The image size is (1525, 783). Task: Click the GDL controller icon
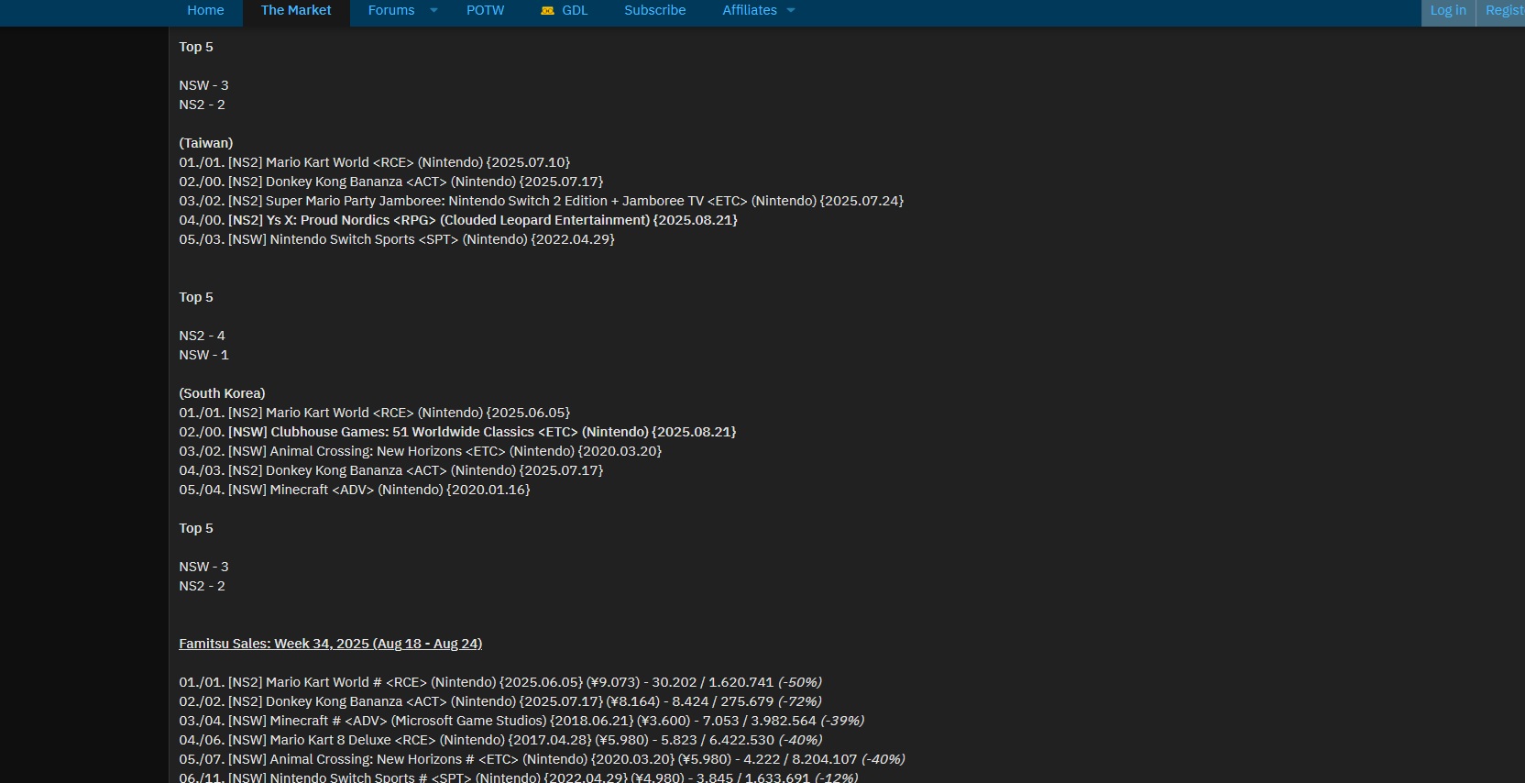pyautogui.click(x=547, y=11)
